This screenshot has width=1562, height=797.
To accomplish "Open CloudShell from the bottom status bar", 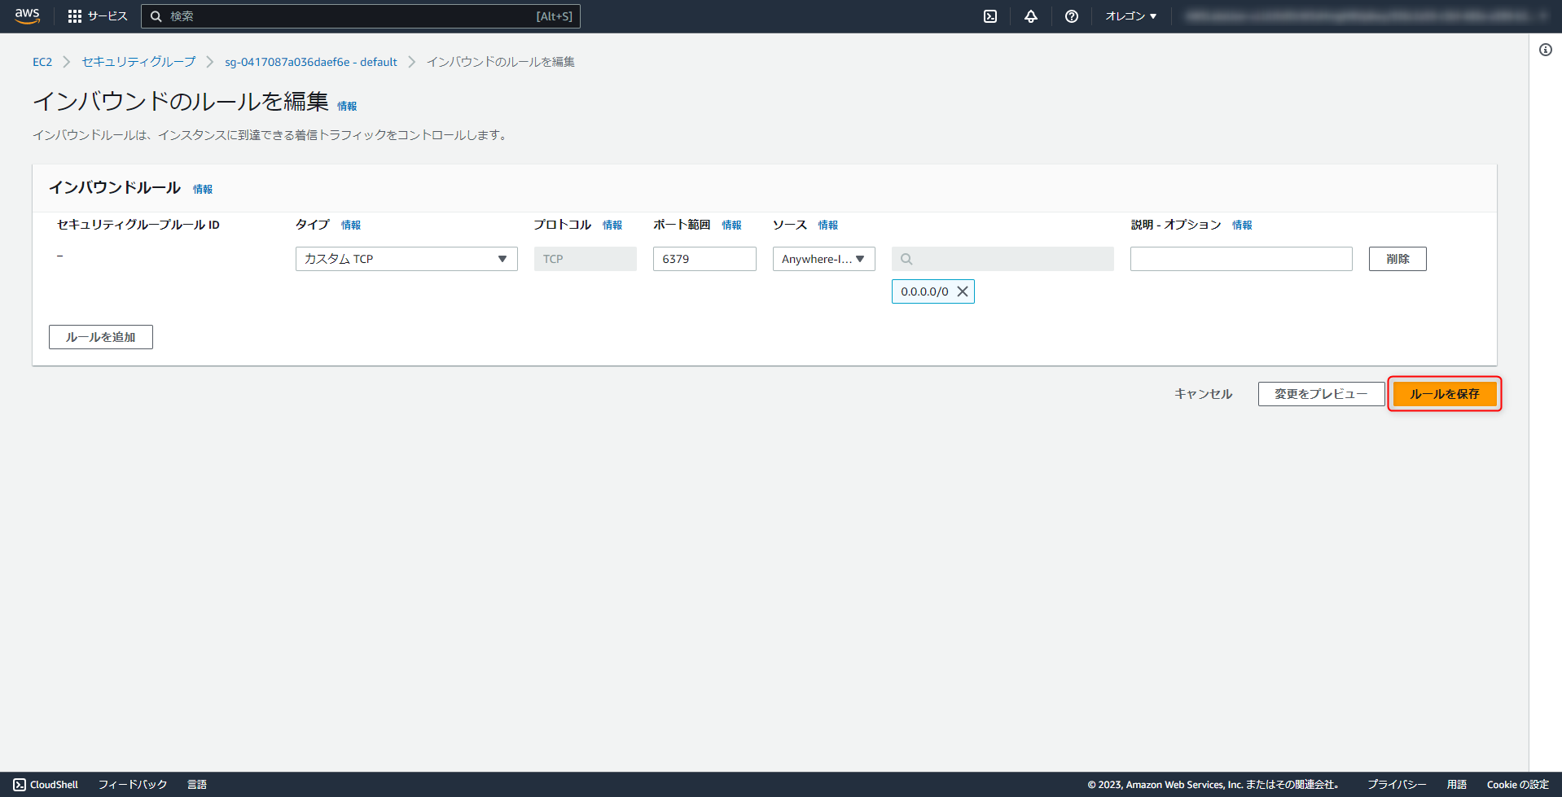I will pos(46,784).
